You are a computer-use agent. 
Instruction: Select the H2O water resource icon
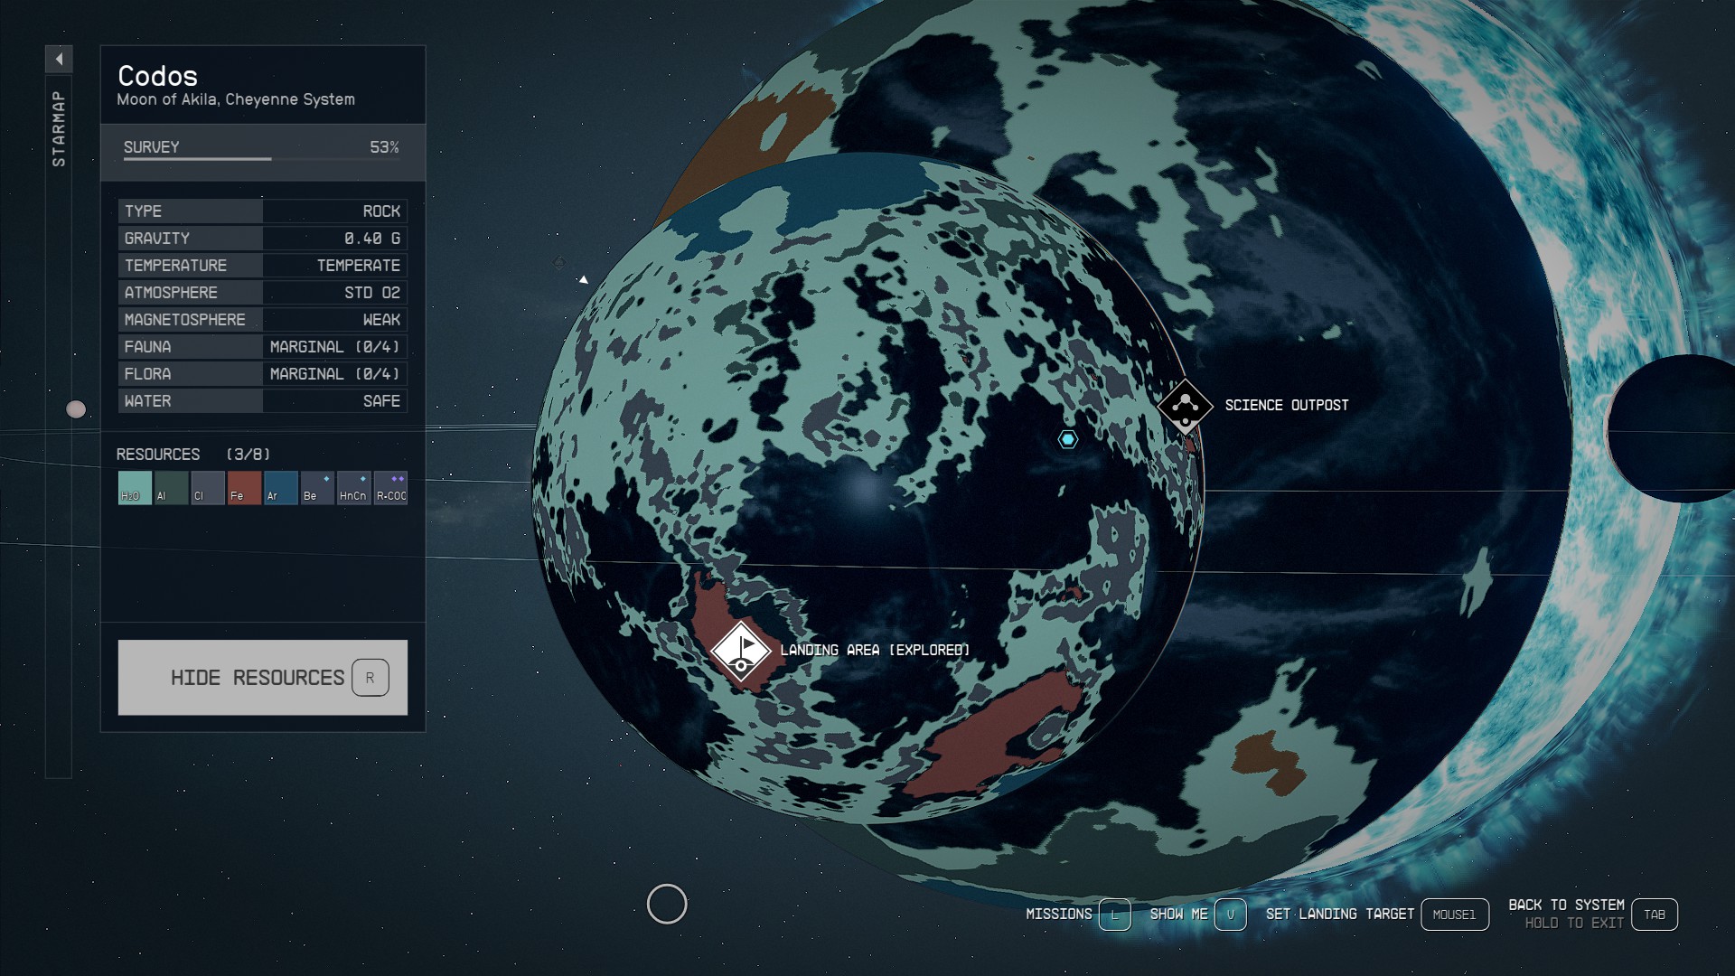134,488
